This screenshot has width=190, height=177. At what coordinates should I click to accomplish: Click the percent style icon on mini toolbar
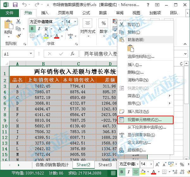182,165
